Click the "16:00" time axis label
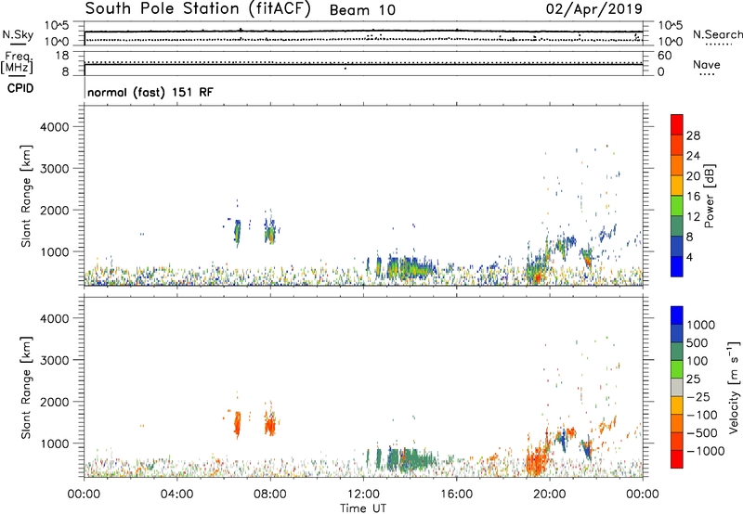Screen dimensions: 743x514 [456, 495]
